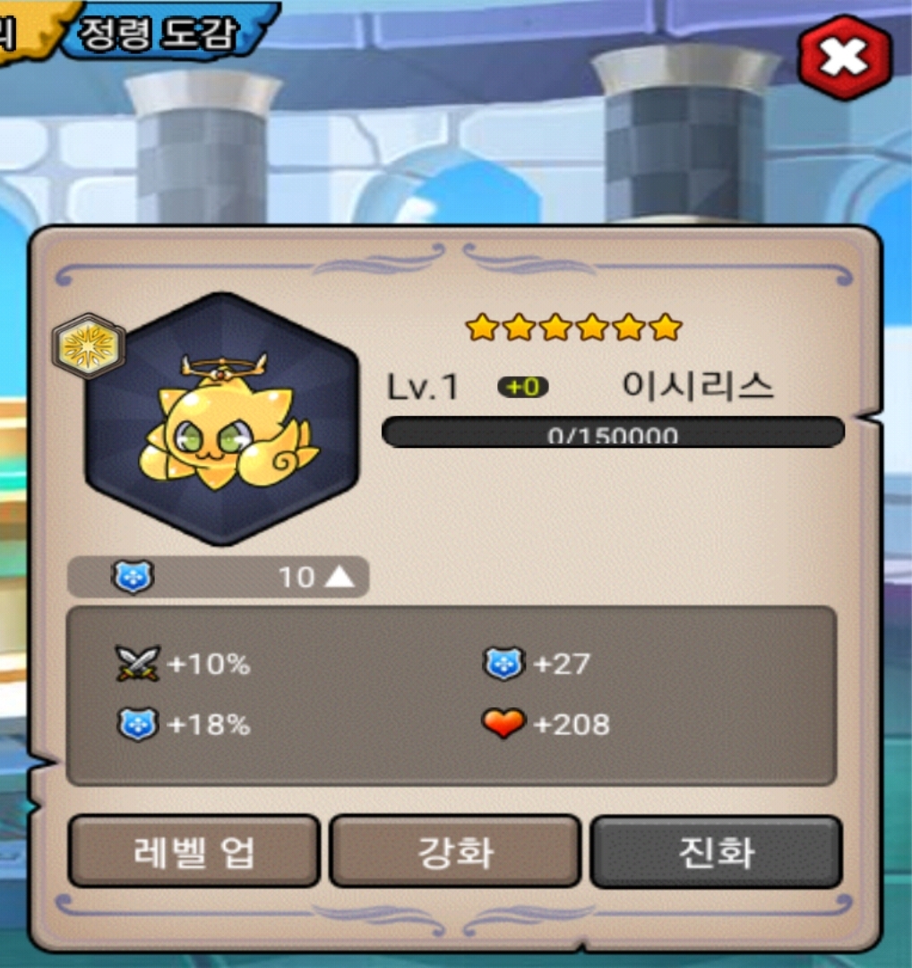Click the six-star rating row
The width and height of the screenshot is (912, 968).
pyautogui.click(x=574, y=327)
